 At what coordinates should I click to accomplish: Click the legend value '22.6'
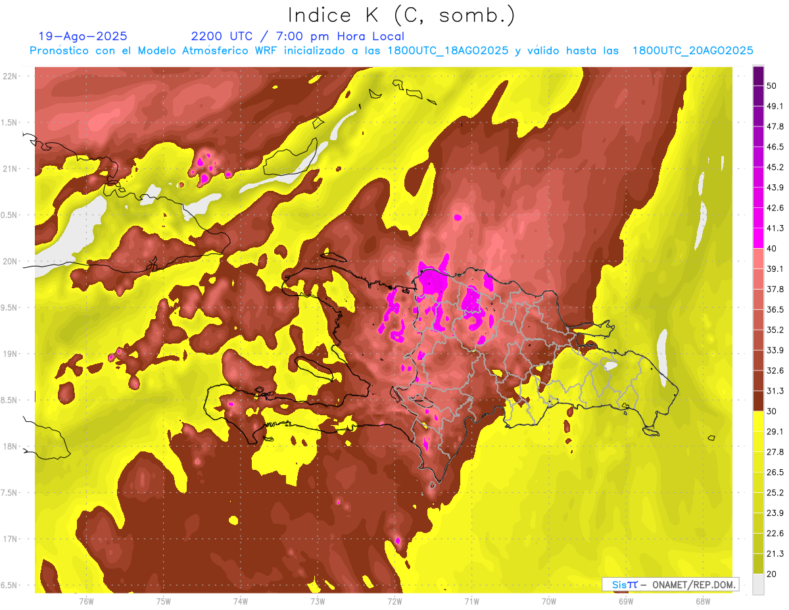pos(775,534)
